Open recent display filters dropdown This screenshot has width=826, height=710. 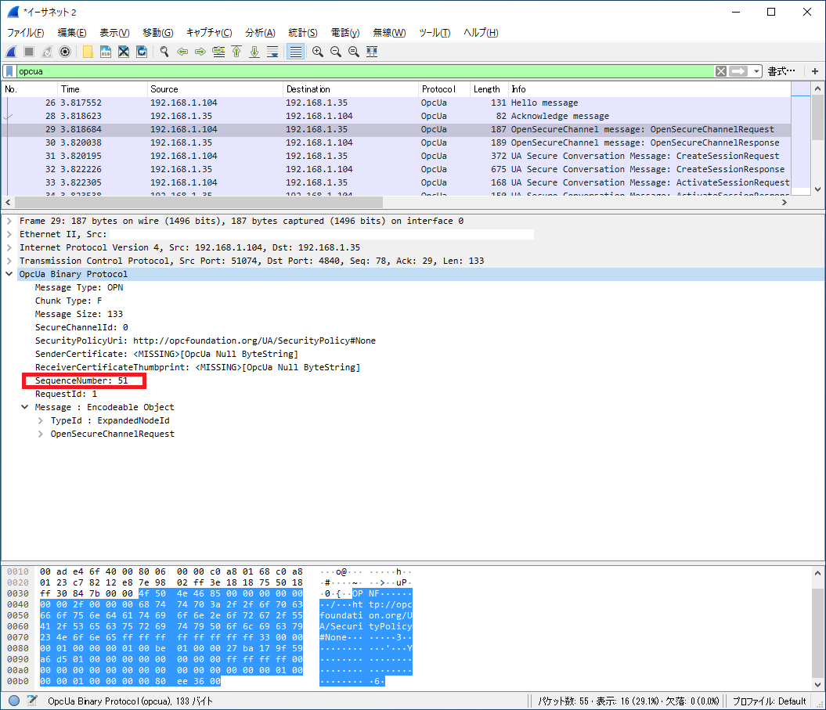tap(756, 71)
